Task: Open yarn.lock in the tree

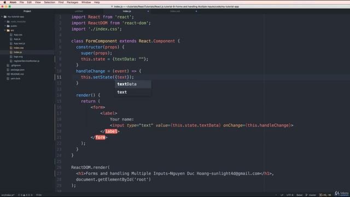Action: click(x=15, y=79)
